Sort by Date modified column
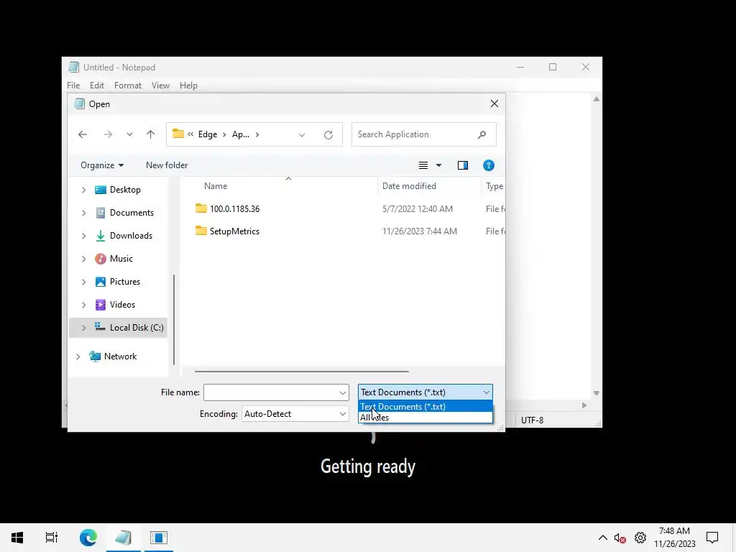The width and height of the screenshot is (736, 552). [409, 186]
